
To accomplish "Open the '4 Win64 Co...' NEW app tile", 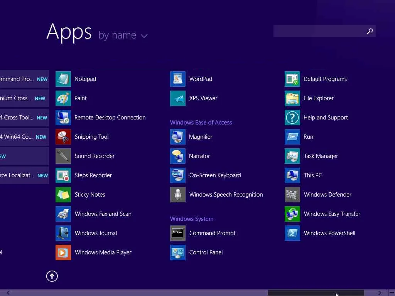I will point(24,137).
